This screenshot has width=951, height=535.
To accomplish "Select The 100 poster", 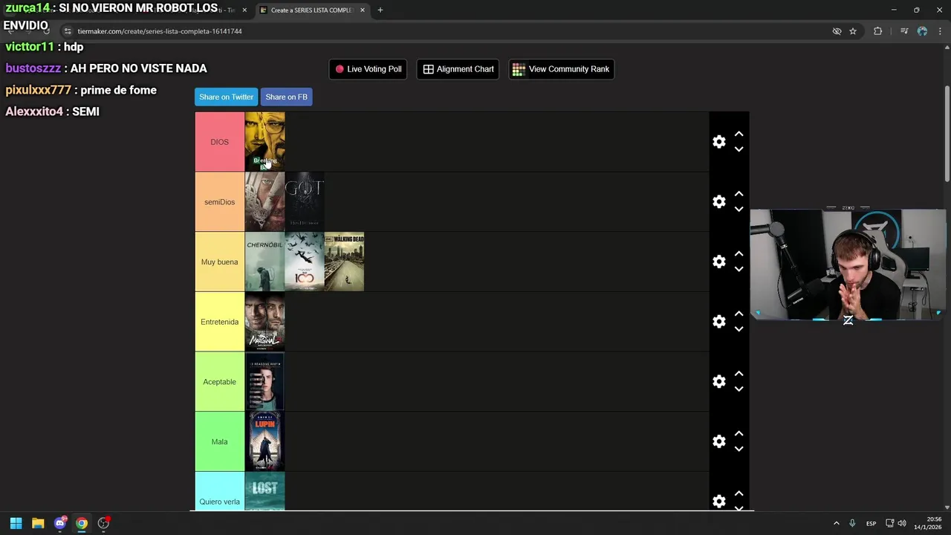I will point(305,262).
